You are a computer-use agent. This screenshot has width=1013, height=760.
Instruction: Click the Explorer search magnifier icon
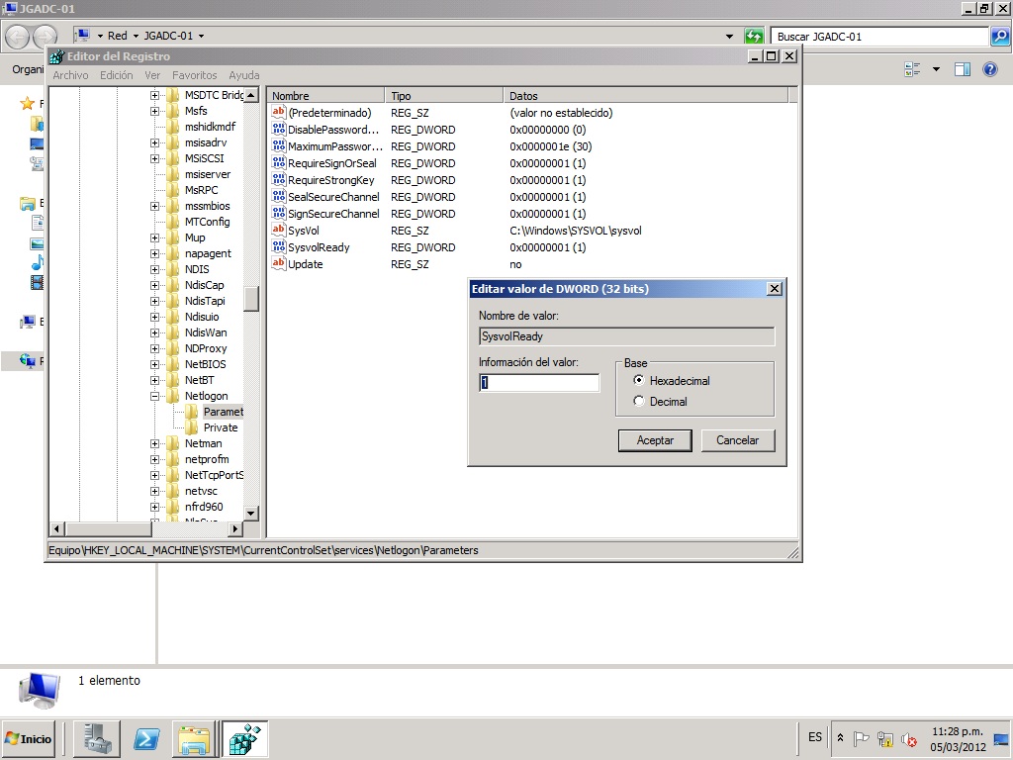tap(1000, 37)
